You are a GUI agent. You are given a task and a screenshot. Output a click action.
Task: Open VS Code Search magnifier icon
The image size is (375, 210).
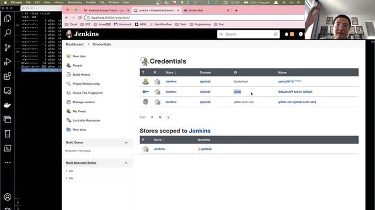[8, 33]
